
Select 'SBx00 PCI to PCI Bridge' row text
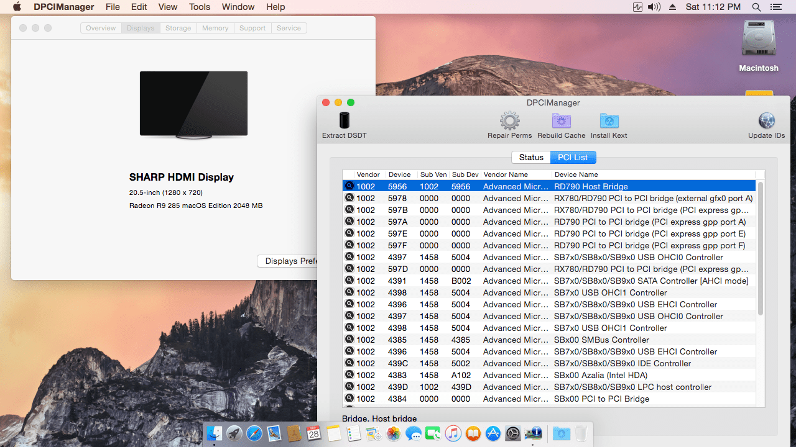[x=601, y=399]
